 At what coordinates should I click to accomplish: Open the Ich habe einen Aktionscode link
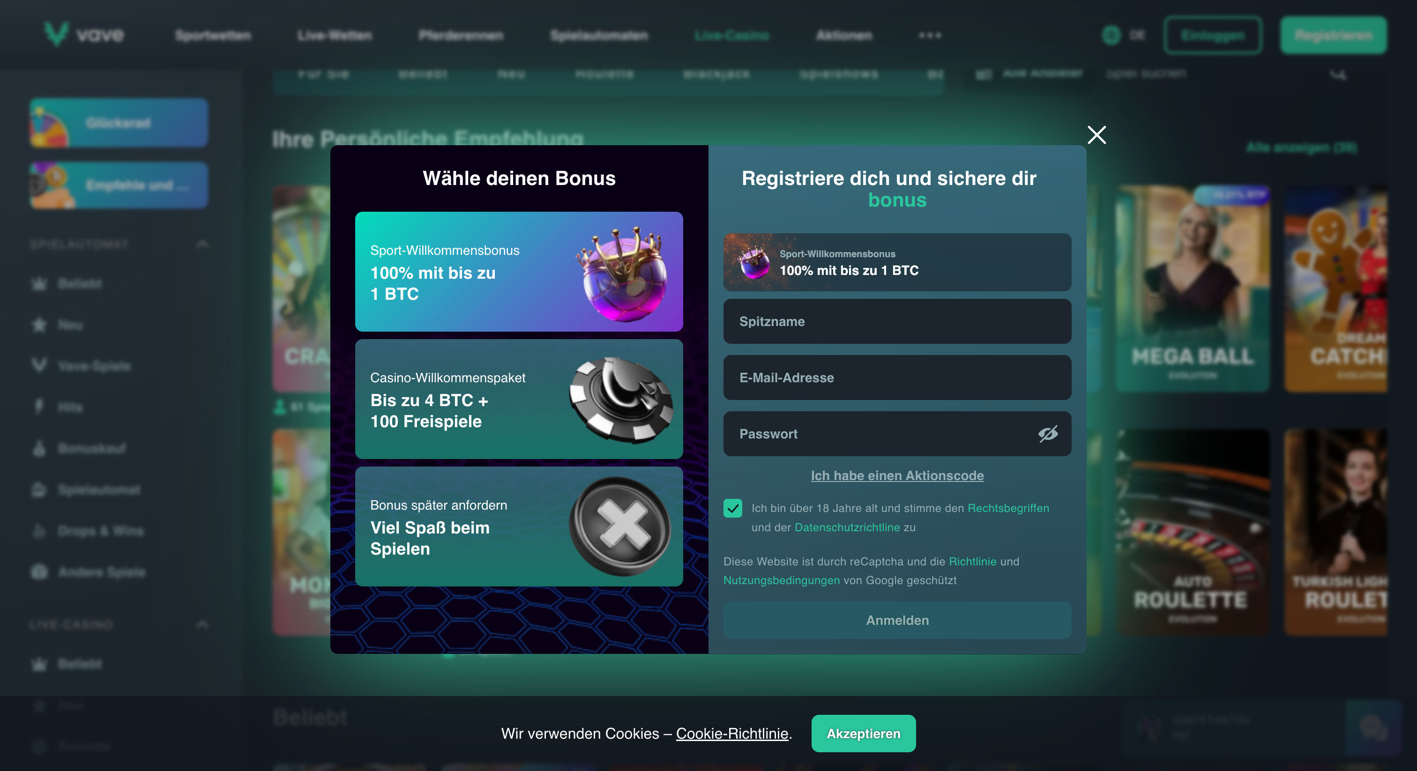tap(897, 476)
